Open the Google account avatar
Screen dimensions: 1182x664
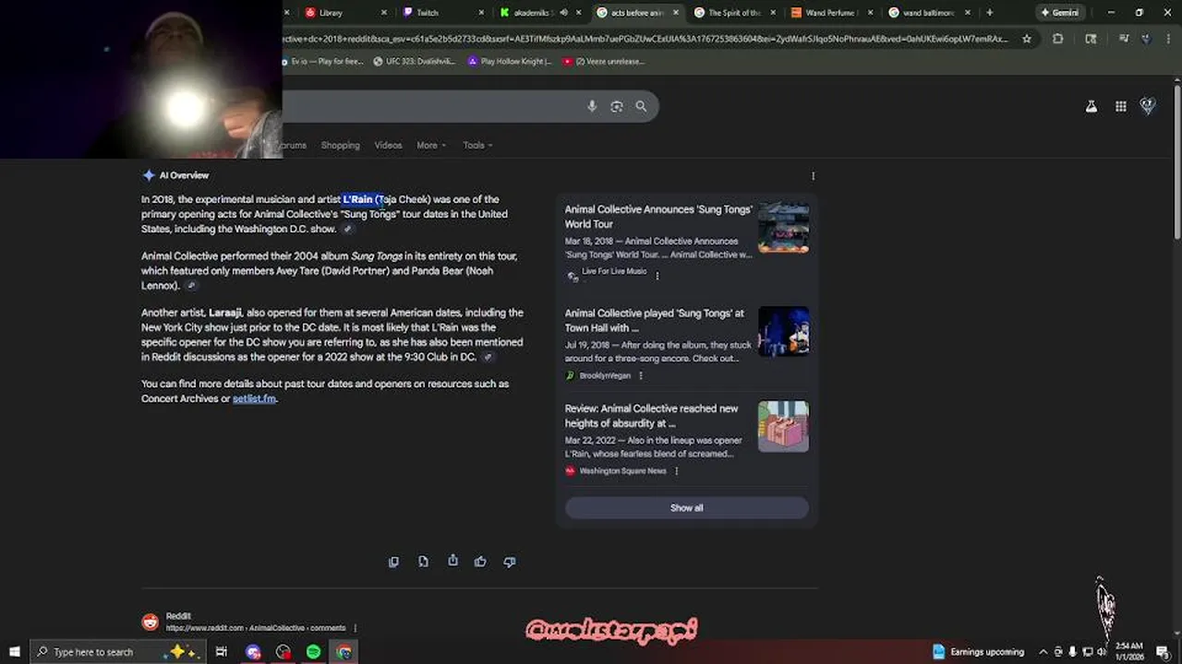(1148, 106)
